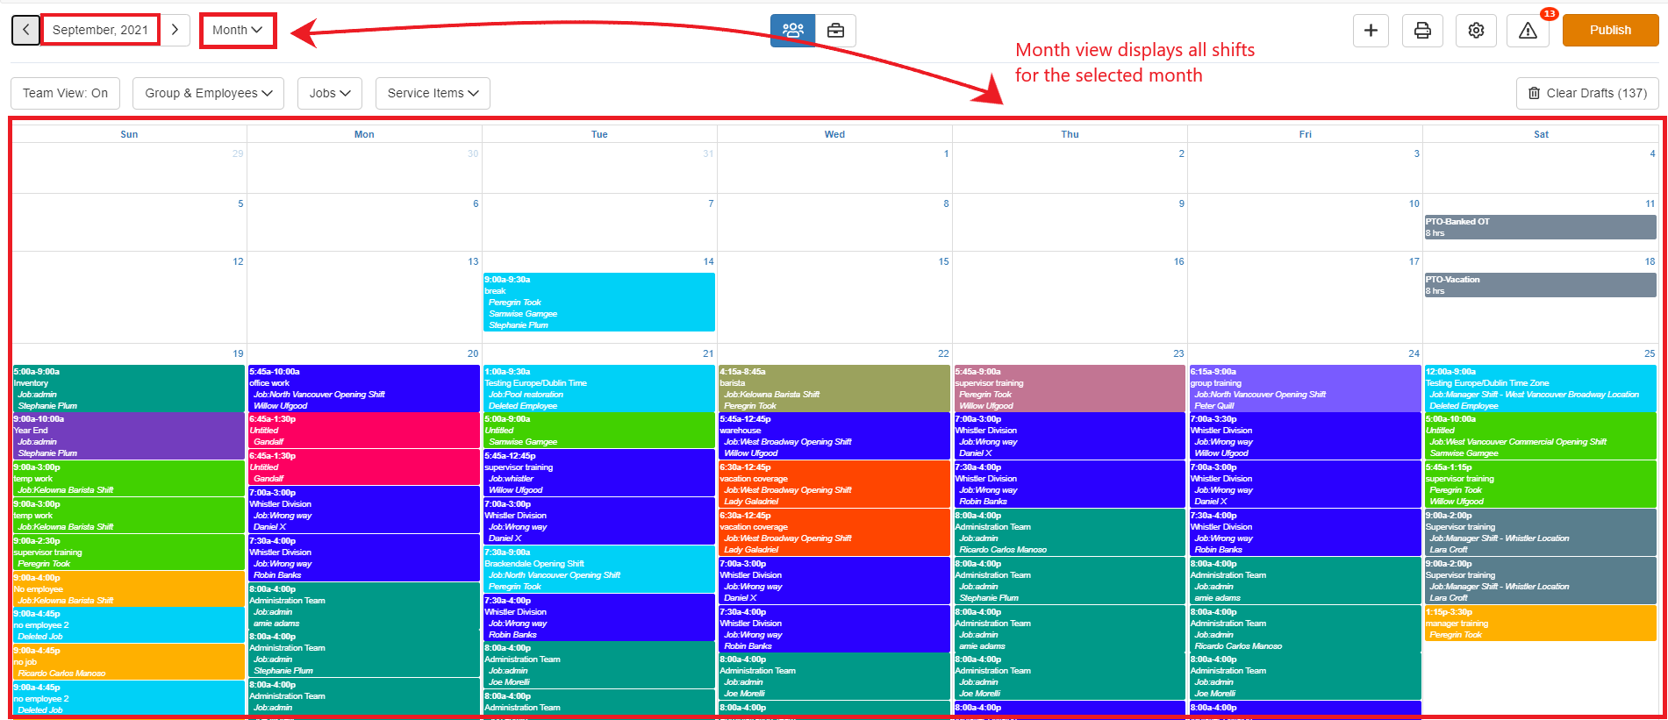The image size is (1668, 720).
Task: Open the 5:00a-10:00a Untitled shift on Saturday
Action: (1540, 436)
